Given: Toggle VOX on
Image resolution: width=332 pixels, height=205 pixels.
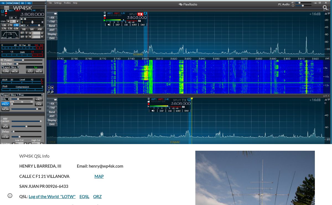Looking at the screenshot, I should 5,127.
